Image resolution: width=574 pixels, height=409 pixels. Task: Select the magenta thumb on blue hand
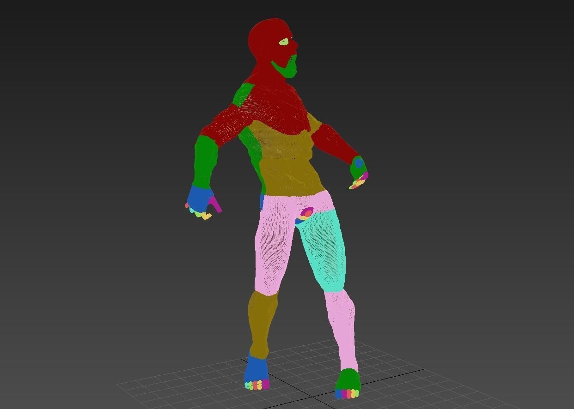click(215, 204)
